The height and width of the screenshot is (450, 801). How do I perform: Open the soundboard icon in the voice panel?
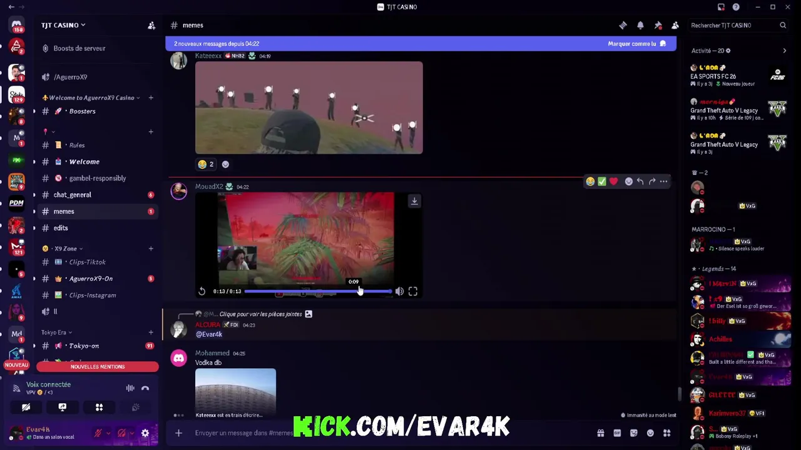point(135,407)
